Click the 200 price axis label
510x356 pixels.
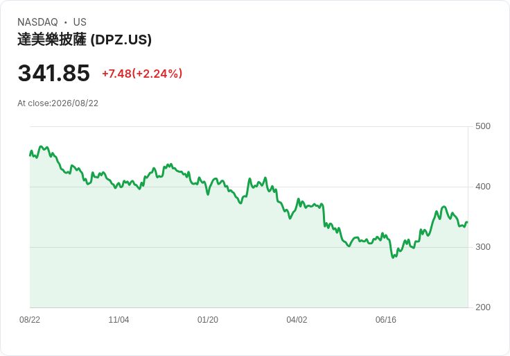point(483,307)
